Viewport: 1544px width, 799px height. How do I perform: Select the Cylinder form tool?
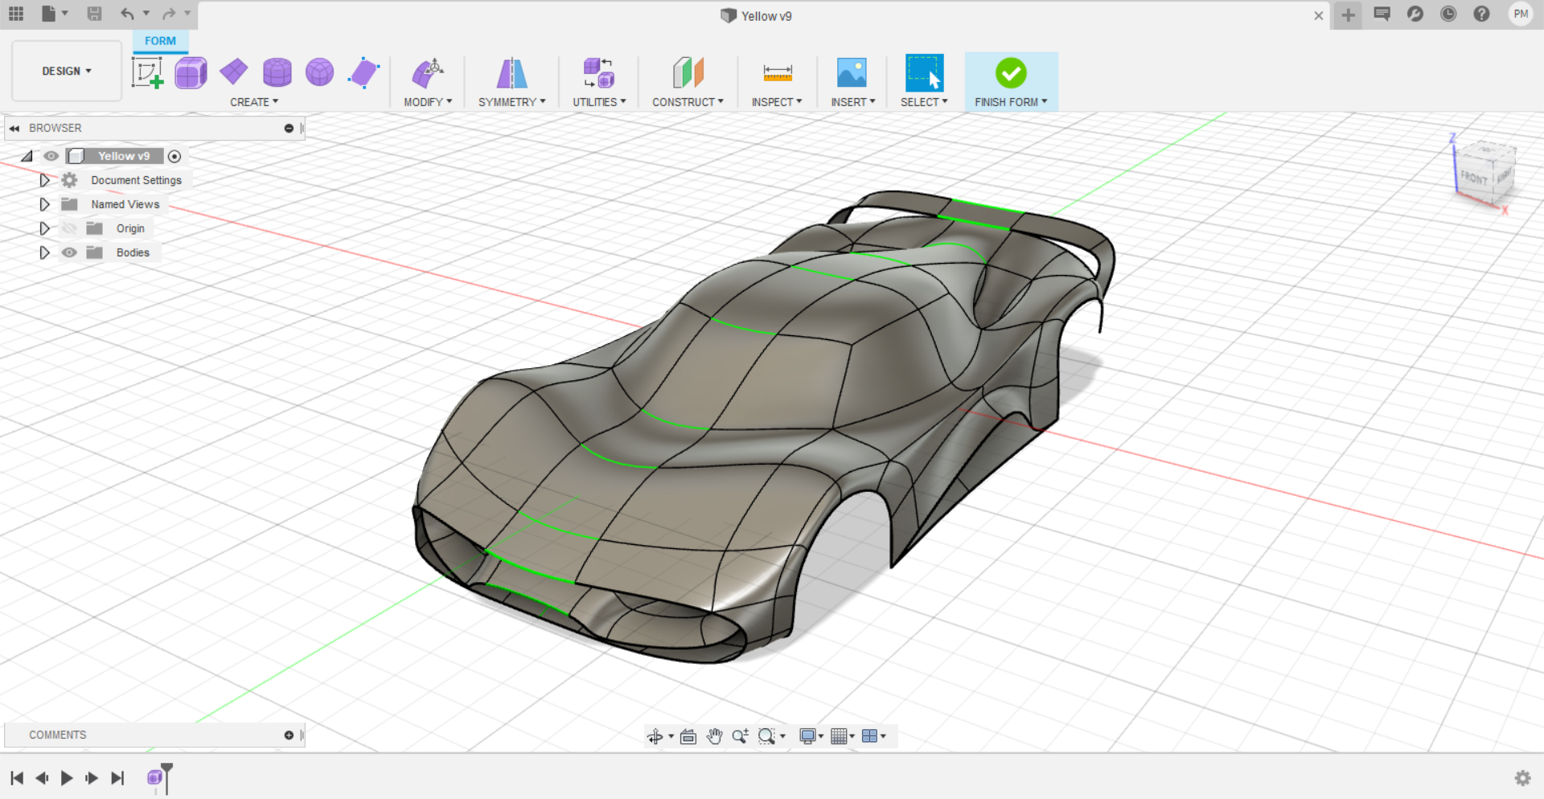click(x=277, y=72)
